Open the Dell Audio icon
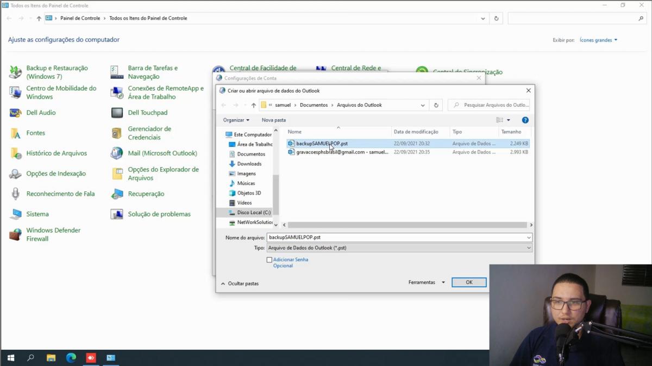Viewport: 652px width, 366px height. pyautogui.click(x=16, y=113)
